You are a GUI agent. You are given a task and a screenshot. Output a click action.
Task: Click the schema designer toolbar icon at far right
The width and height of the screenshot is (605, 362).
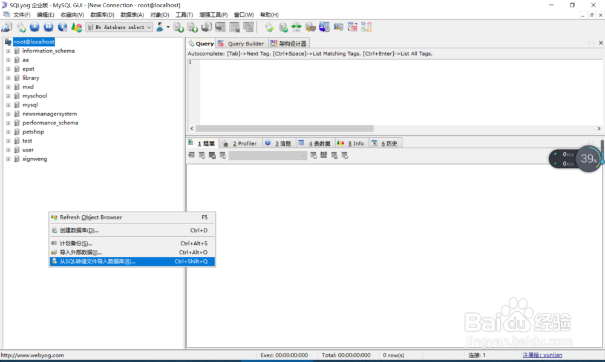(366, 27)
